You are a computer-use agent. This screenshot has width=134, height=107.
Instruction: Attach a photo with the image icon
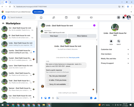point(46,98)
